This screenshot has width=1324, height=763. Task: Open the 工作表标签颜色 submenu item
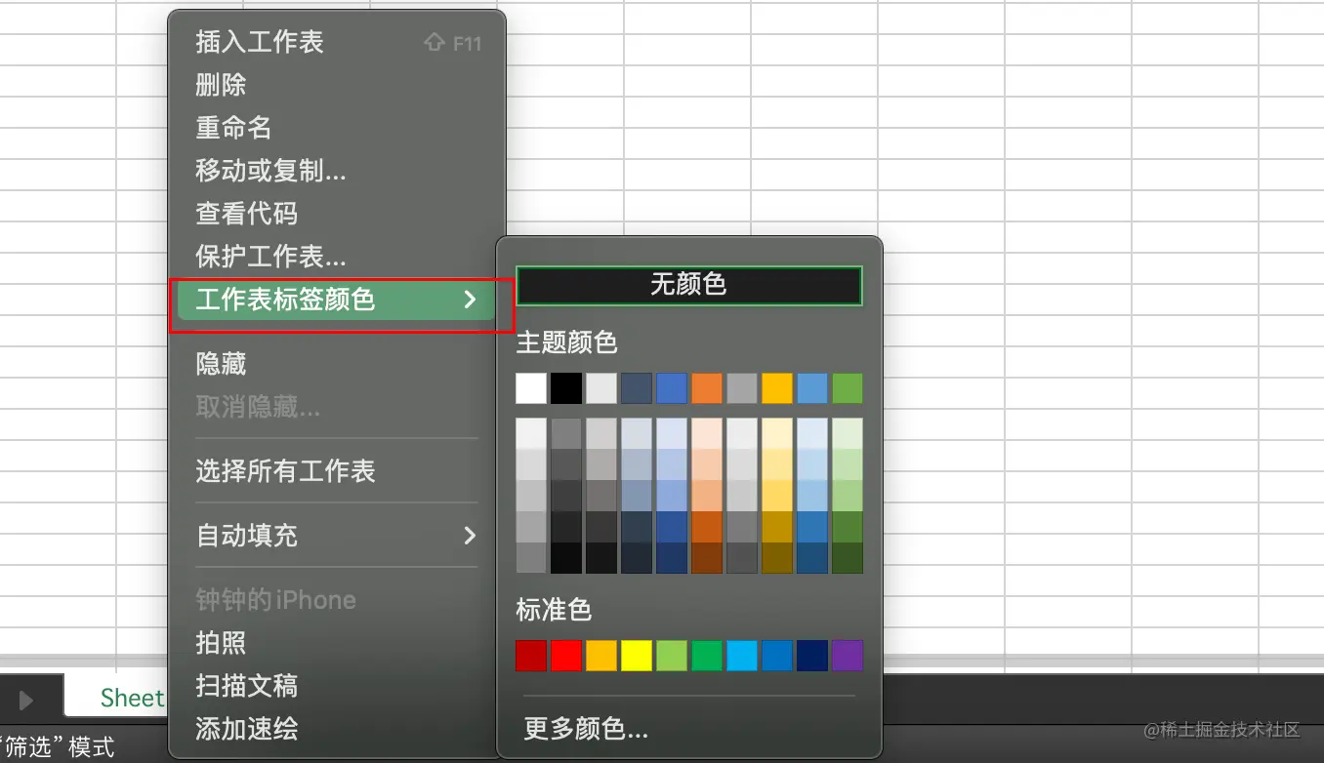pyautogui.click(x=337, y=300)
